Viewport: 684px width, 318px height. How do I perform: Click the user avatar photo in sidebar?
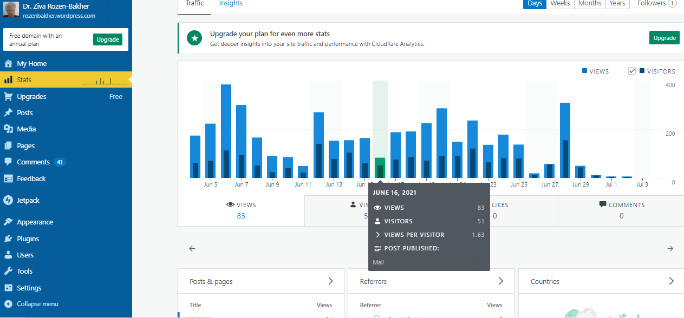click(11, 10)
